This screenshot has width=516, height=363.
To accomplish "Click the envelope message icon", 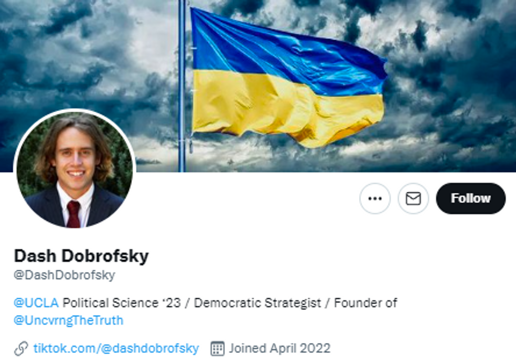I will click(413, 198).
